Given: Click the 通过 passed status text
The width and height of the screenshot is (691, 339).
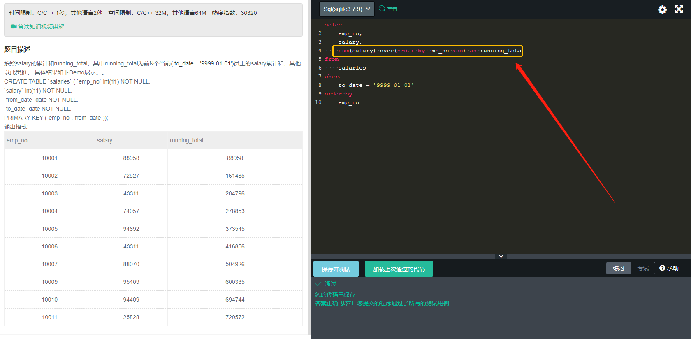Looking at the screenshot, I should [x=330, y=284].
